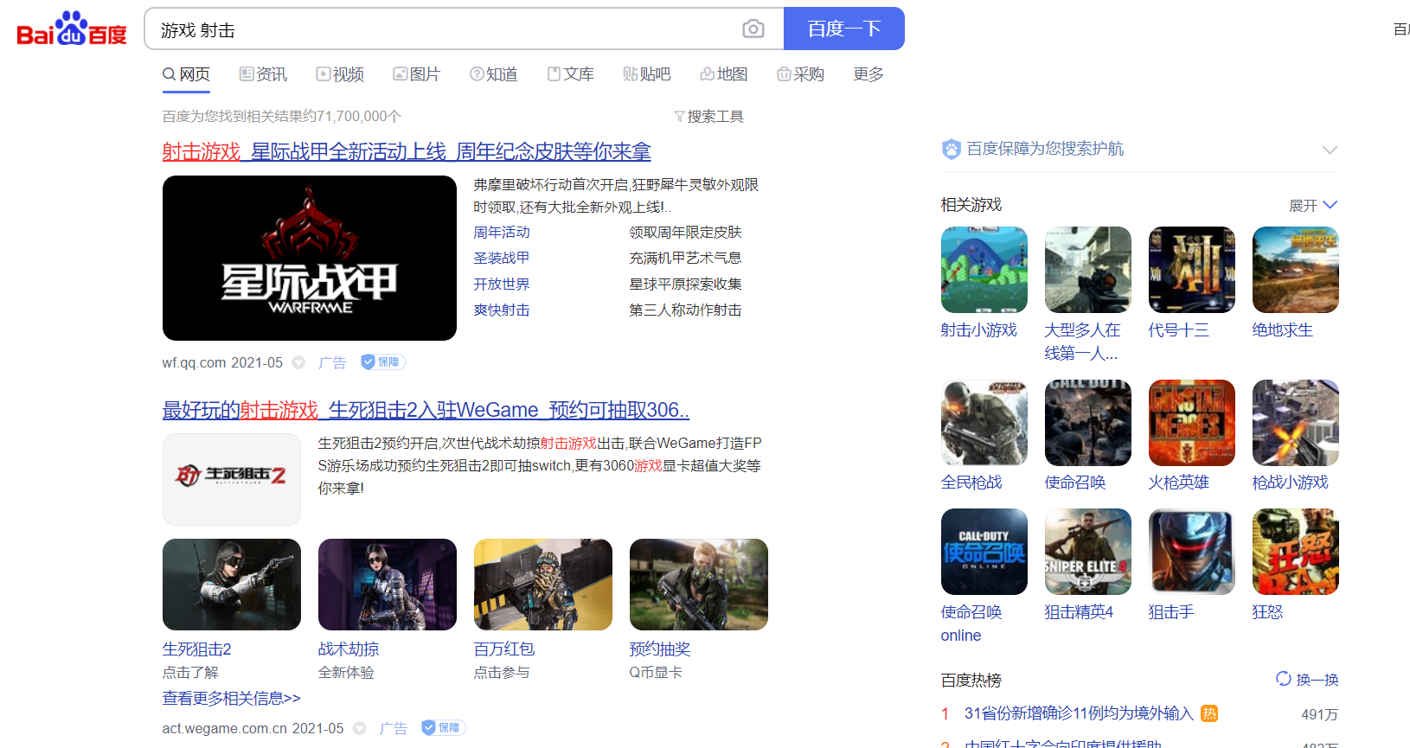Click the circle icon next to act.wegame.com.cn date
The height and width of the screenshot is (748, 1410).
(x=360, y=729)
